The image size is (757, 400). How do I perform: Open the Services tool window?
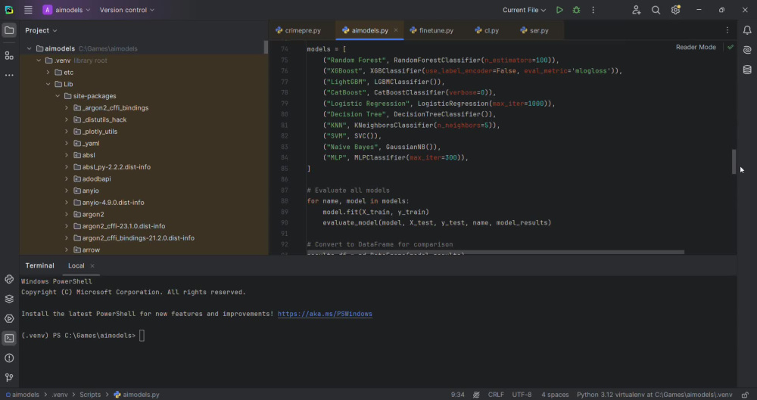coord(9,318)
